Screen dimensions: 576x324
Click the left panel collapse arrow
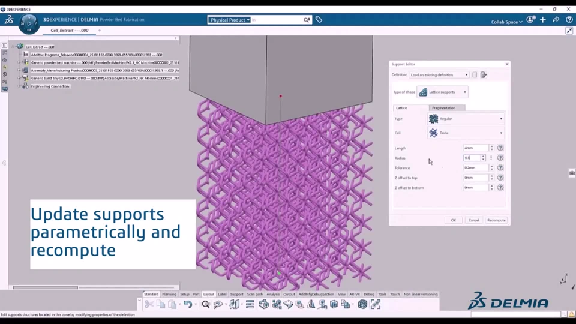tap(4, 163)
